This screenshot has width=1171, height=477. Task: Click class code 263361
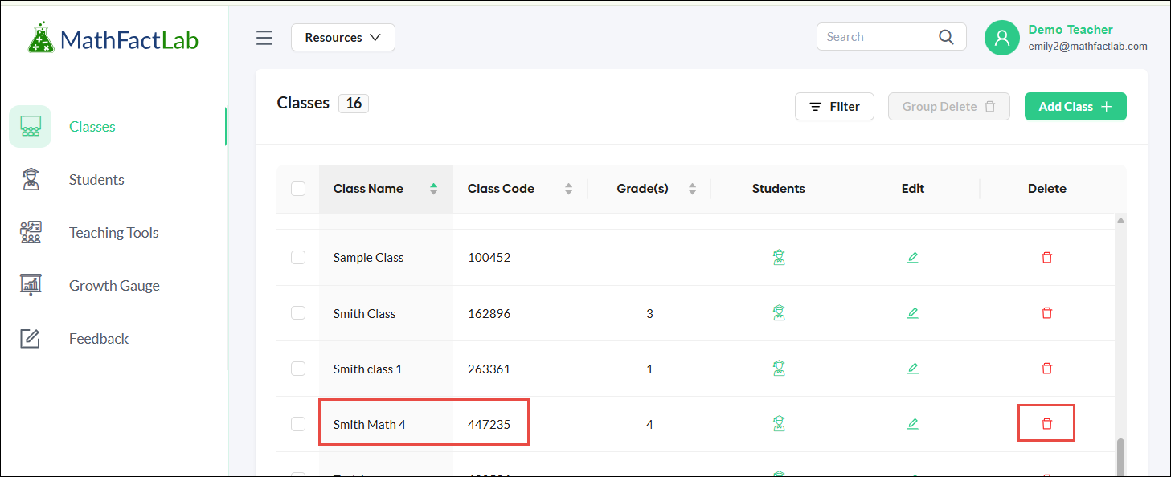point(489,369)
